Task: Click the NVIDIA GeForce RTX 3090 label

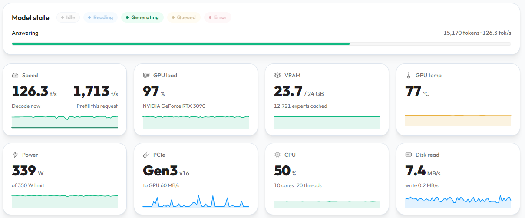Action: 174,106
